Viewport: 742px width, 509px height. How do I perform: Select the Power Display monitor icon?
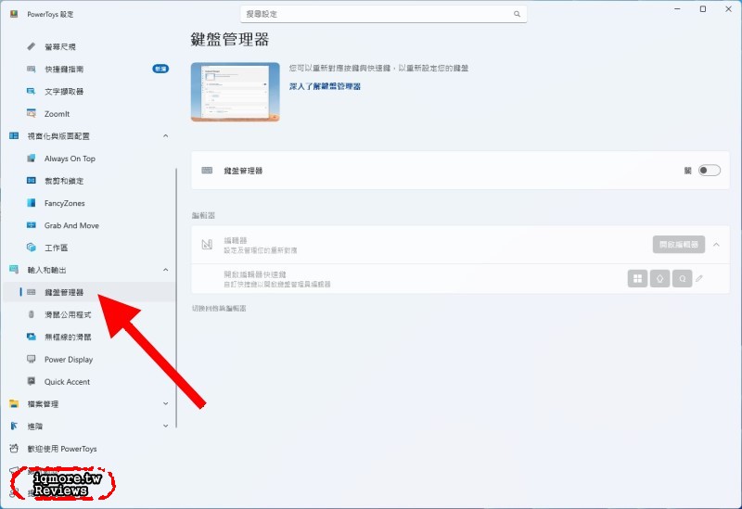(32, 359)
